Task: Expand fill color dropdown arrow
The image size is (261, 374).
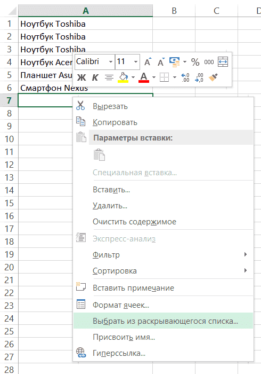Action: [x=133, y=77]
